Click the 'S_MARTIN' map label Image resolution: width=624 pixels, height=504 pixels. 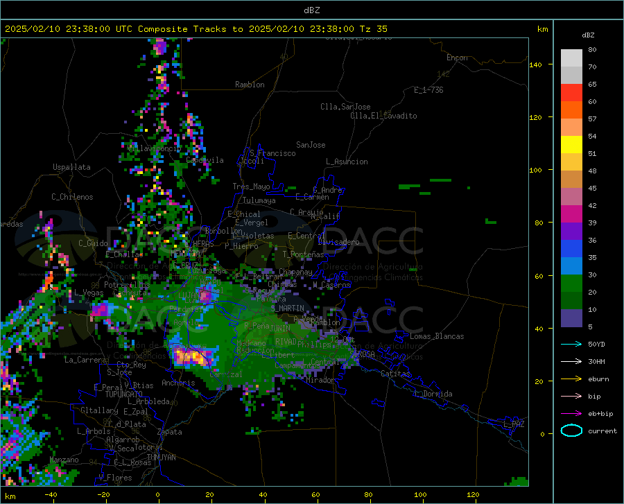click(287, 308)
